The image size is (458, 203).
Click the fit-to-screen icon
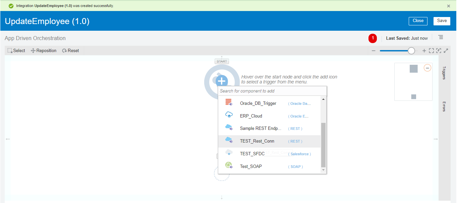tap(432, 51)
